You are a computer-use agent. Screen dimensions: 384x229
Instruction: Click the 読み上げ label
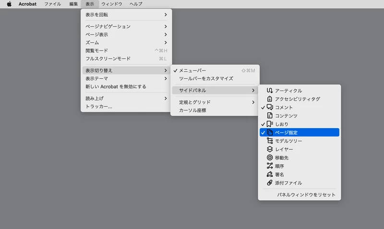(x=95, y=98)
